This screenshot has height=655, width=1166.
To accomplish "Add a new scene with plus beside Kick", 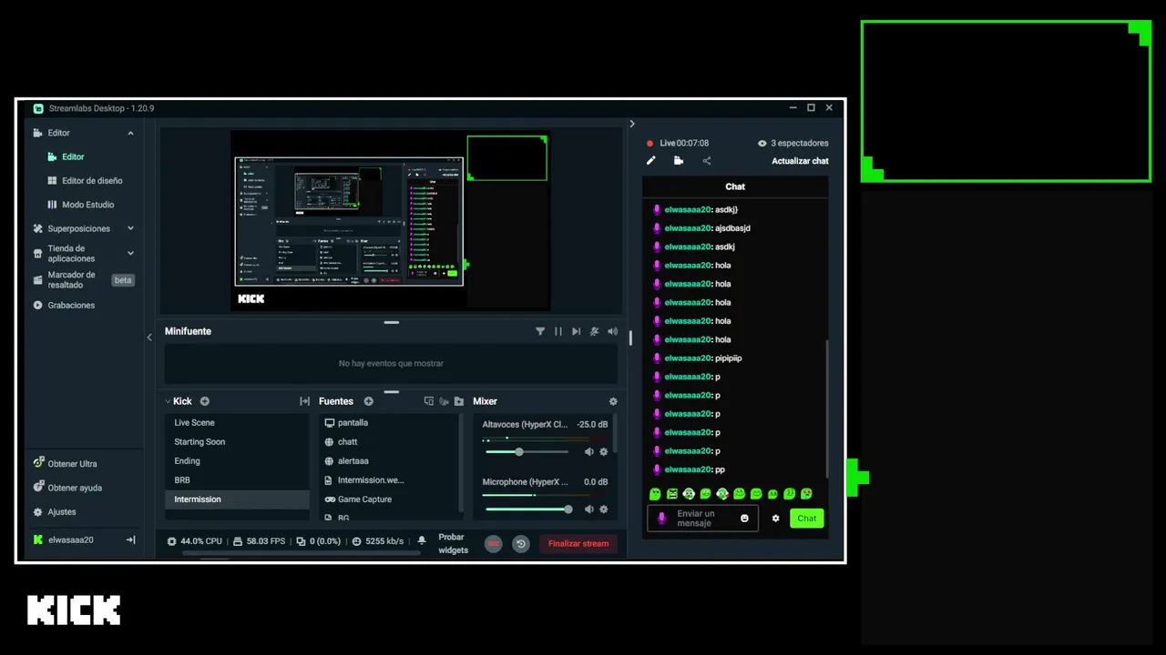I will (205, 401).
